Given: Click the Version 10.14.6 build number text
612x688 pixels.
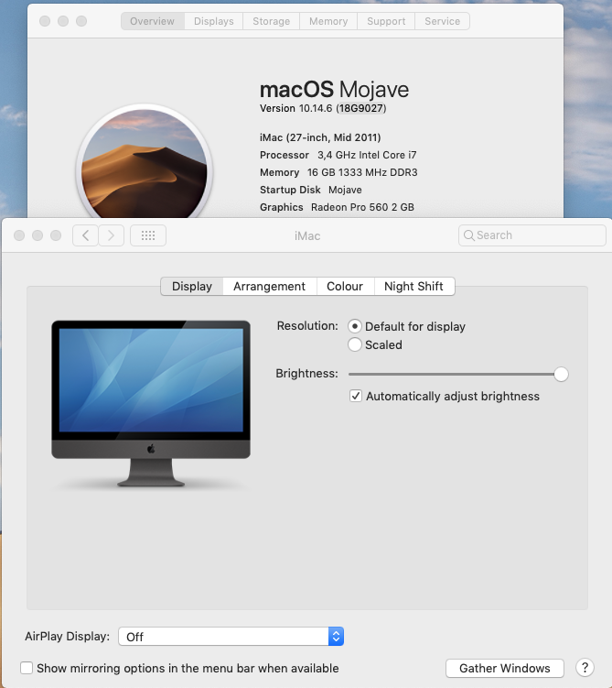Looking at the screenshot, I should click(x=361, y=108).
